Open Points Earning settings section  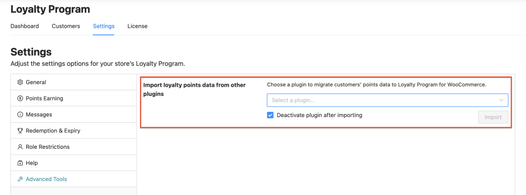(74, 99)
